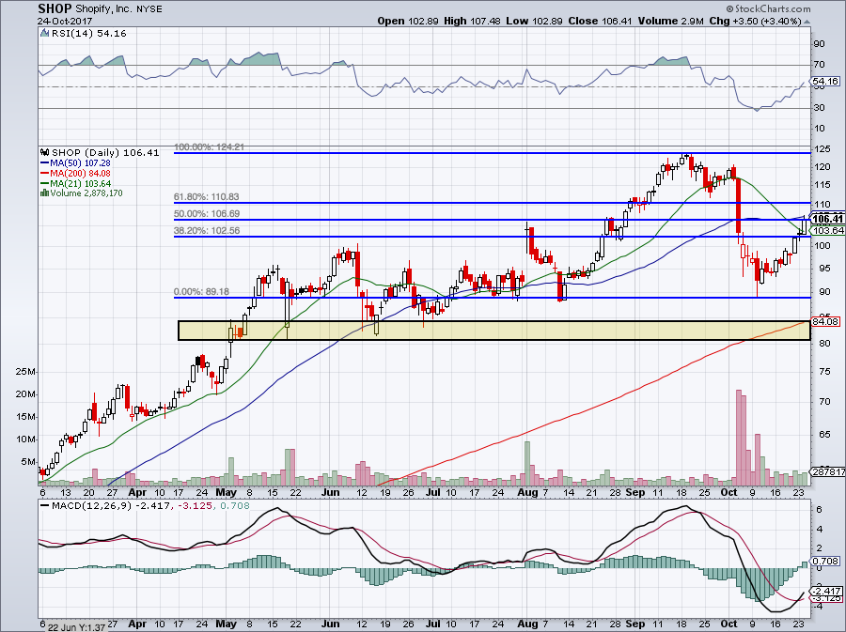Click the 61.80%: 110.83 Fibonacci label
This screenshot has height=632, width=846.
[206, 197]
